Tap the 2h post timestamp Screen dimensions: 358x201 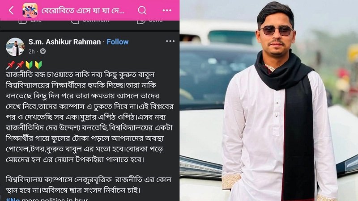[x=31, y=51]
